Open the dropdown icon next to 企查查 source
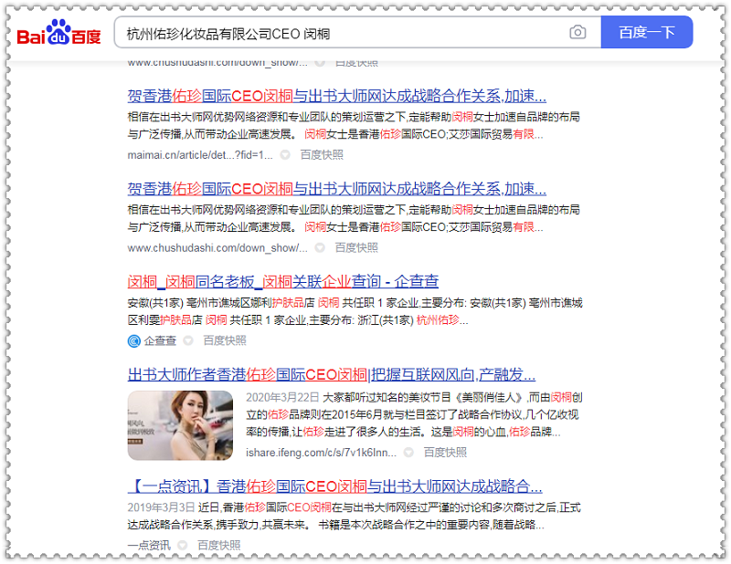Screen dimensions: 731x564 (x=188, y=340)
